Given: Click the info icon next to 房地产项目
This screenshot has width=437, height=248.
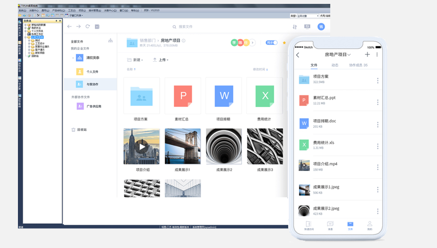Looking at the screenshot, I should (x=184, y=41).
